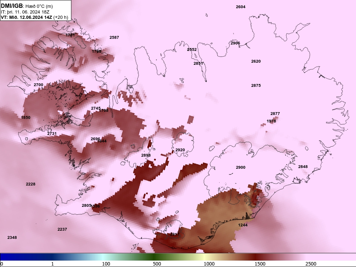Select the 100 legend tick label

[x=106, y=264]
